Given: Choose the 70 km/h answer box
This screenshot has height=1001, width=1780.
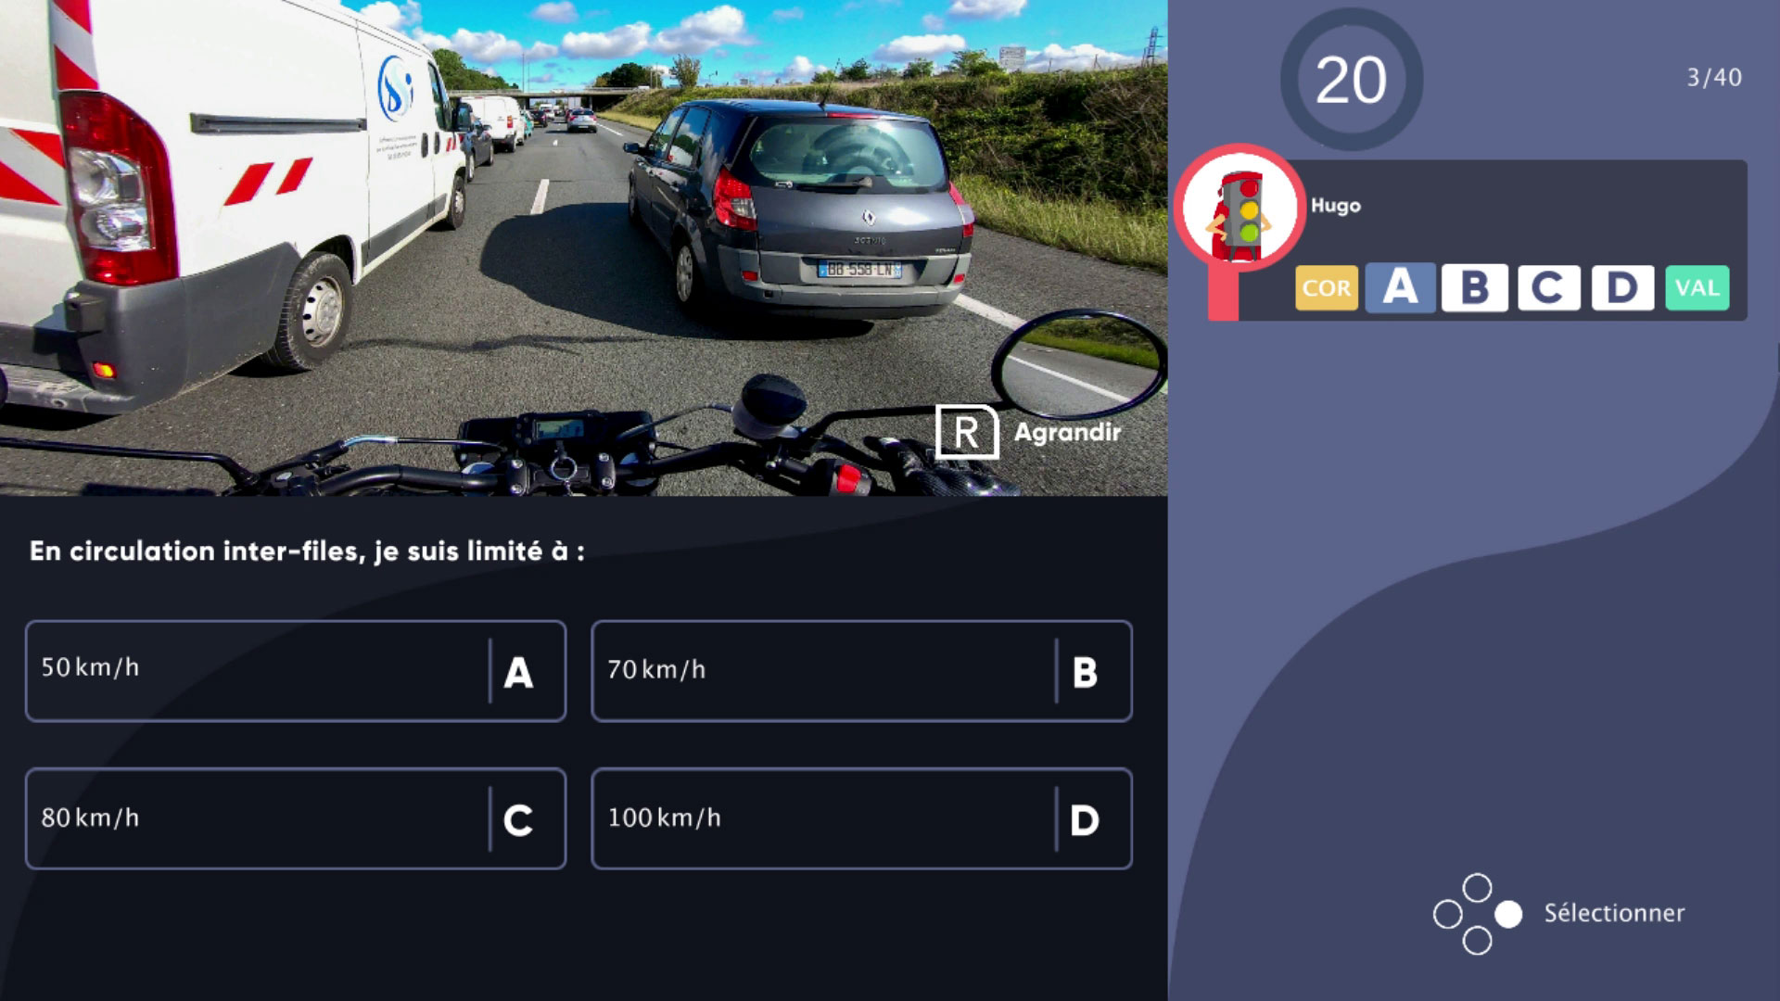Looking at the screenshot, I should click(861, 671).
